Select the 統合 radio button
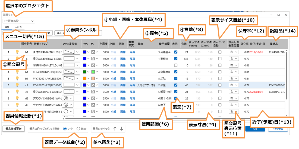This screenshot has width=299, height=149. [78, 129]
